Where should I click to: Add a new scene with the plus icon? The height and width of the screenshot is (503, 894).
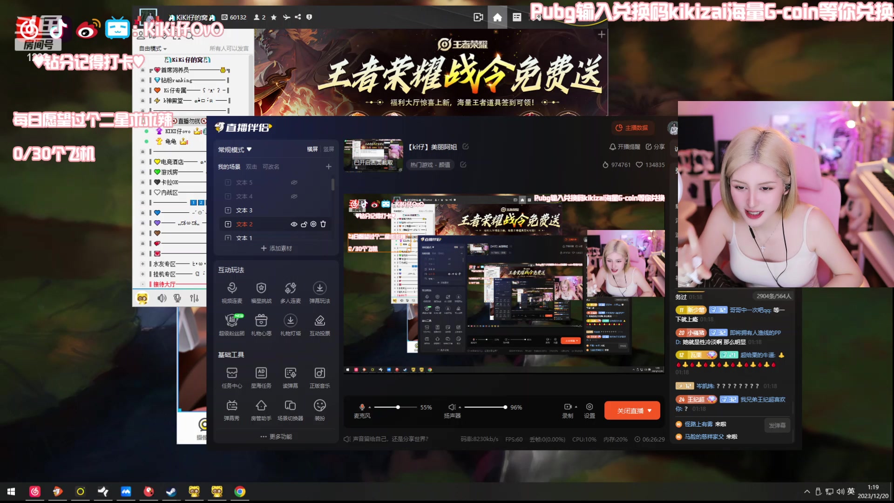click(x=329, y=167)
